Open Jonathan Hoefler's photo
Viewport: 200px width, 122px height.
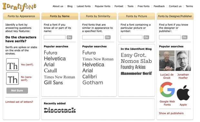click(x=183, y=61)
